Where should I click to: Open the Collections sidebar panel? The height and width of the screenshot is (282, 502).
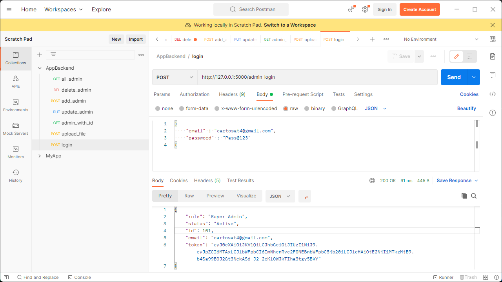coord(16,58)
